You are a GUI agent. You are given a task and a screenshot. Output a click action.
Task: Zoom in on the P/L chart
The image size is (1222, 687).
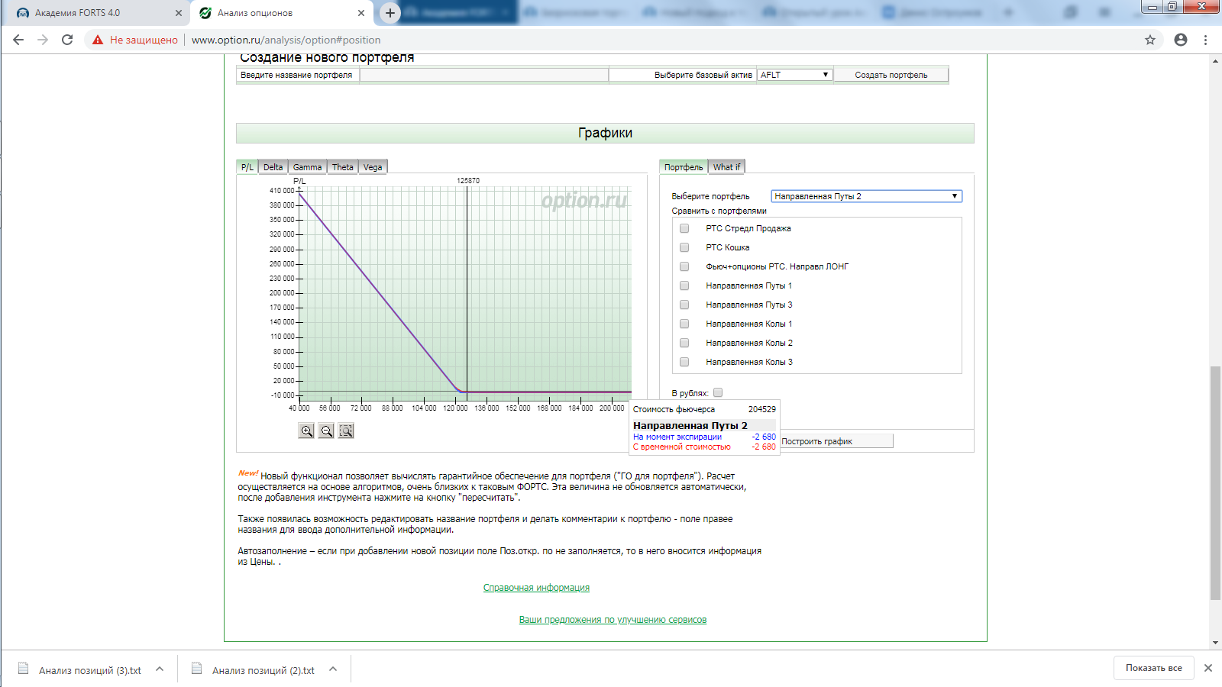coord(306,431)
